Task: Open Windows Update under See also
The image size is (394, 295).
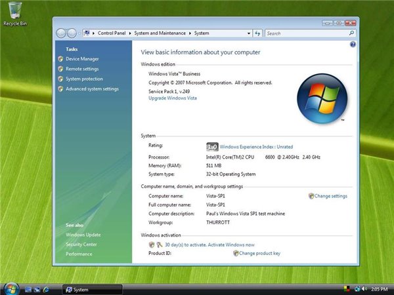Action: (83, 235)
